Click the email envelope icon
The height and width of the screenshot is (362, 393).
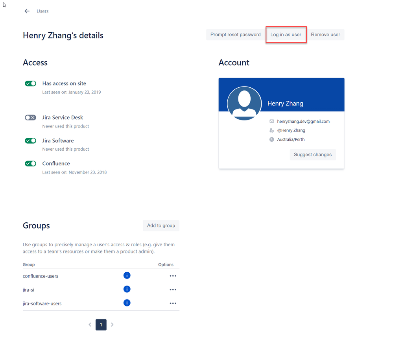click(272, 121)
